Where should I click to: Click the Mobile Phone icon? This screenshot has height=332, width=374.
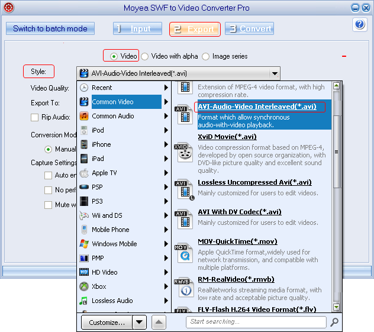point(84,230)
